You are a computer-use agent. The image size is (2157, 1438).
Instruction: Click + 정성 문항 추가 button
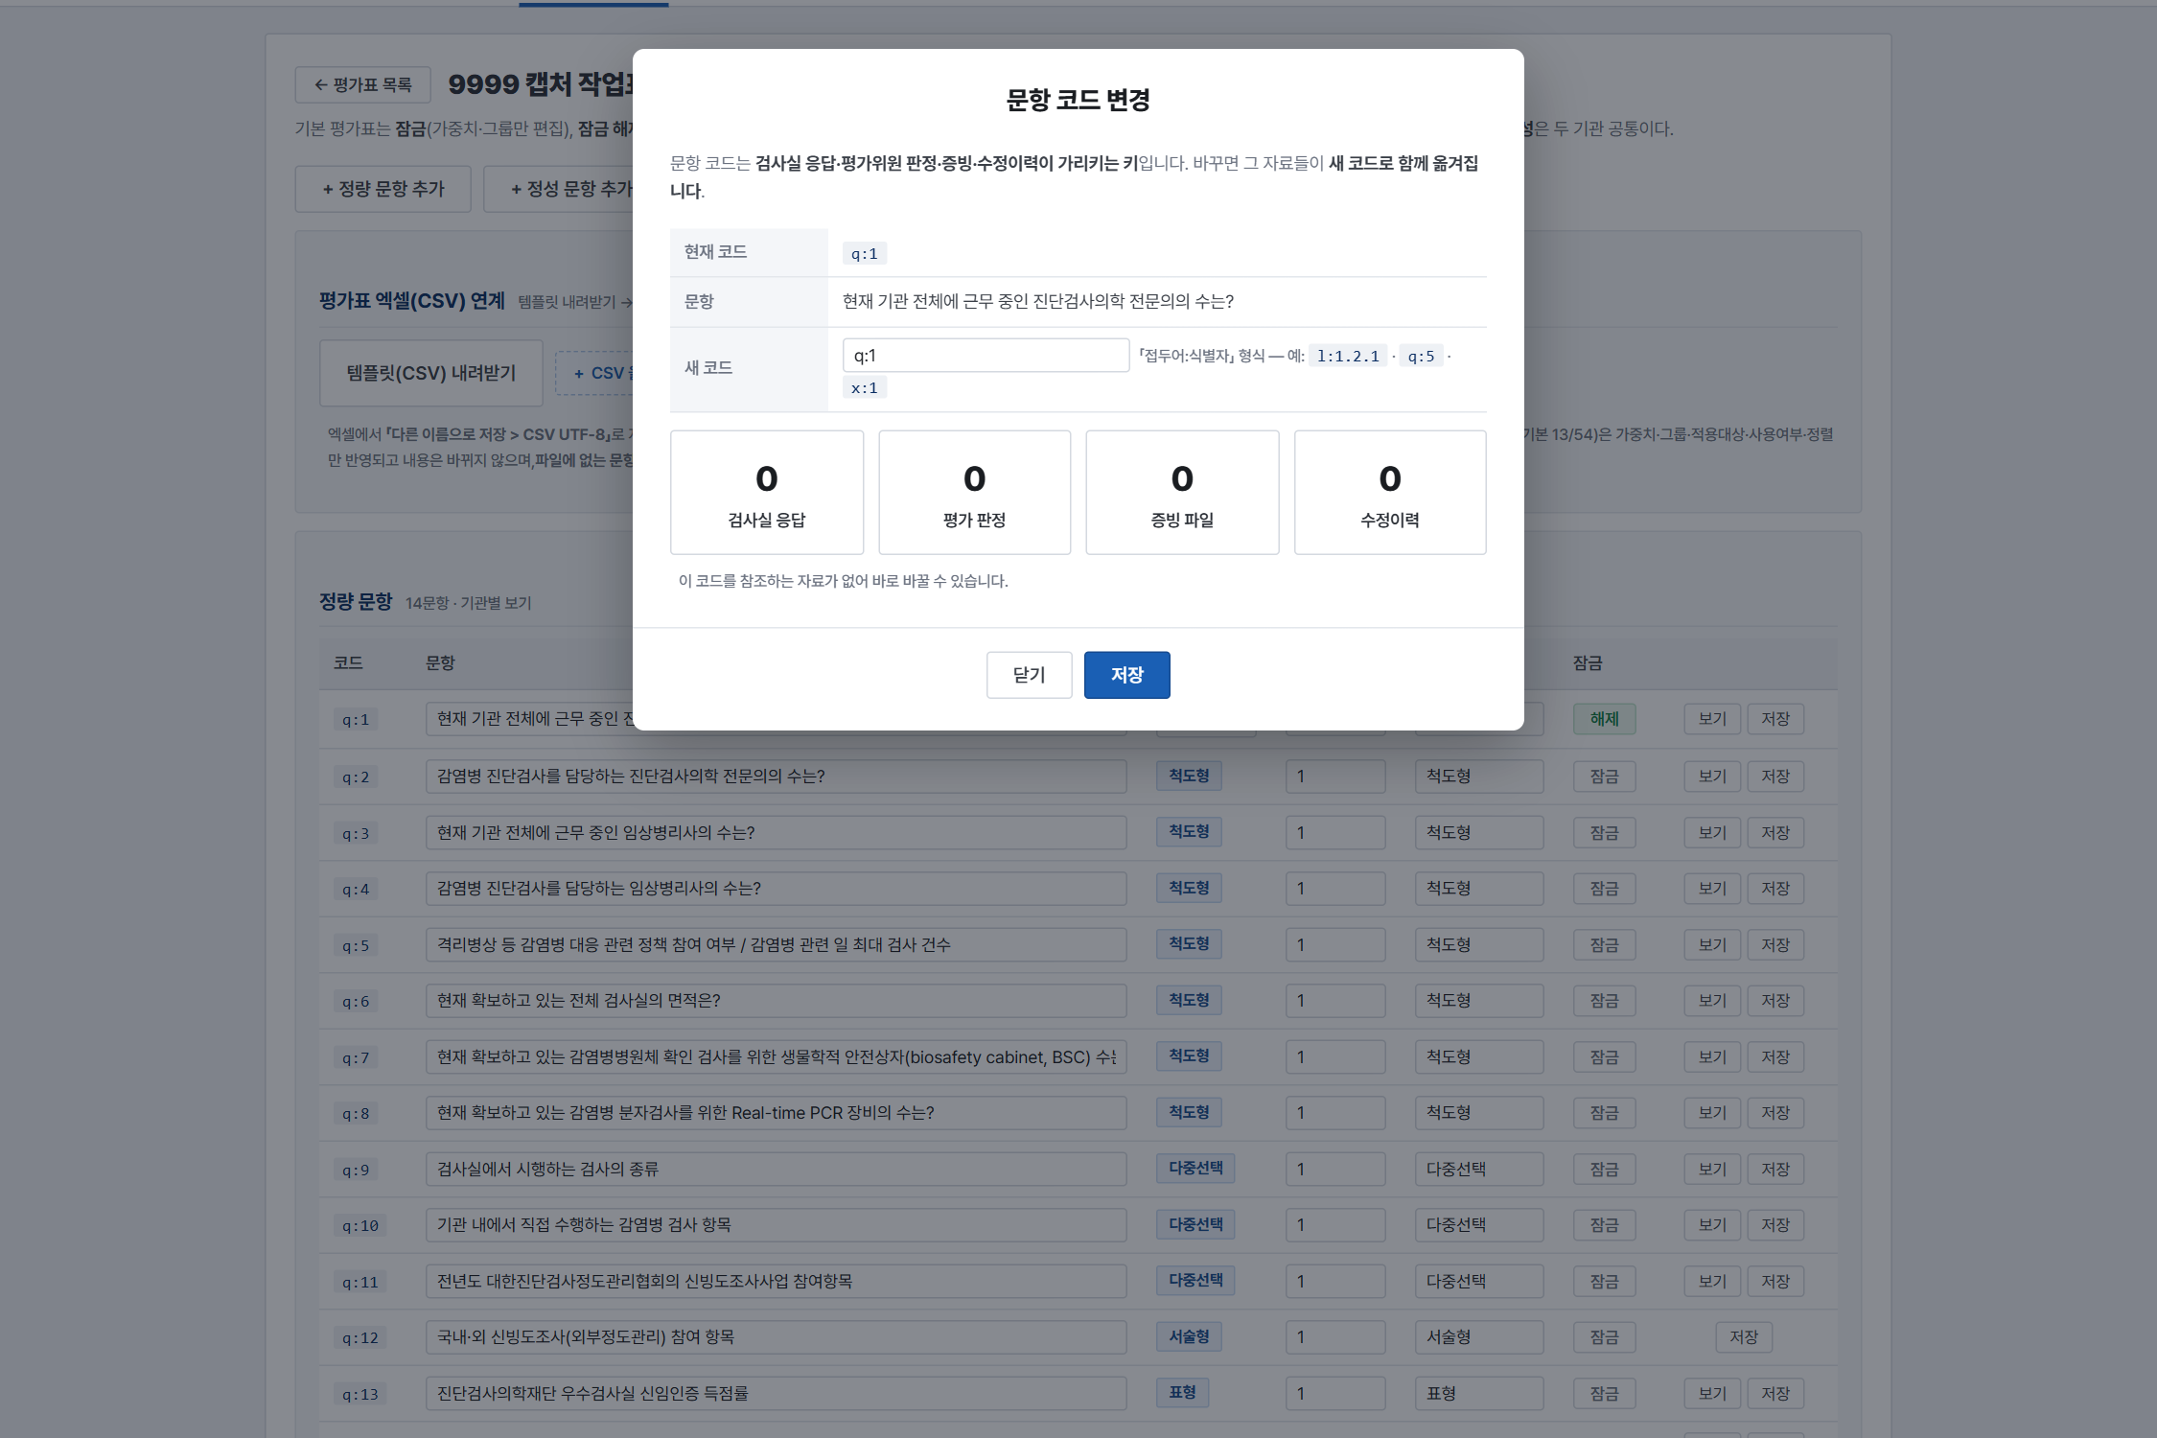571,189
